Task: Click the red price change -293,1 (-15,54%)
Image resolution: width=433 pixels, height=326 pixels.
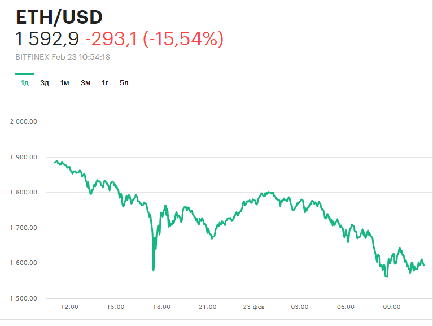Action: click(154, 39)
